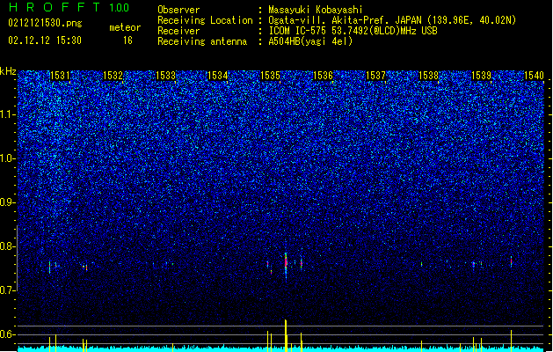Viewport: 553px width, 352px height.
Task: Click the A504HB(yagi 4el) antenna text
Action: [310, 41]
